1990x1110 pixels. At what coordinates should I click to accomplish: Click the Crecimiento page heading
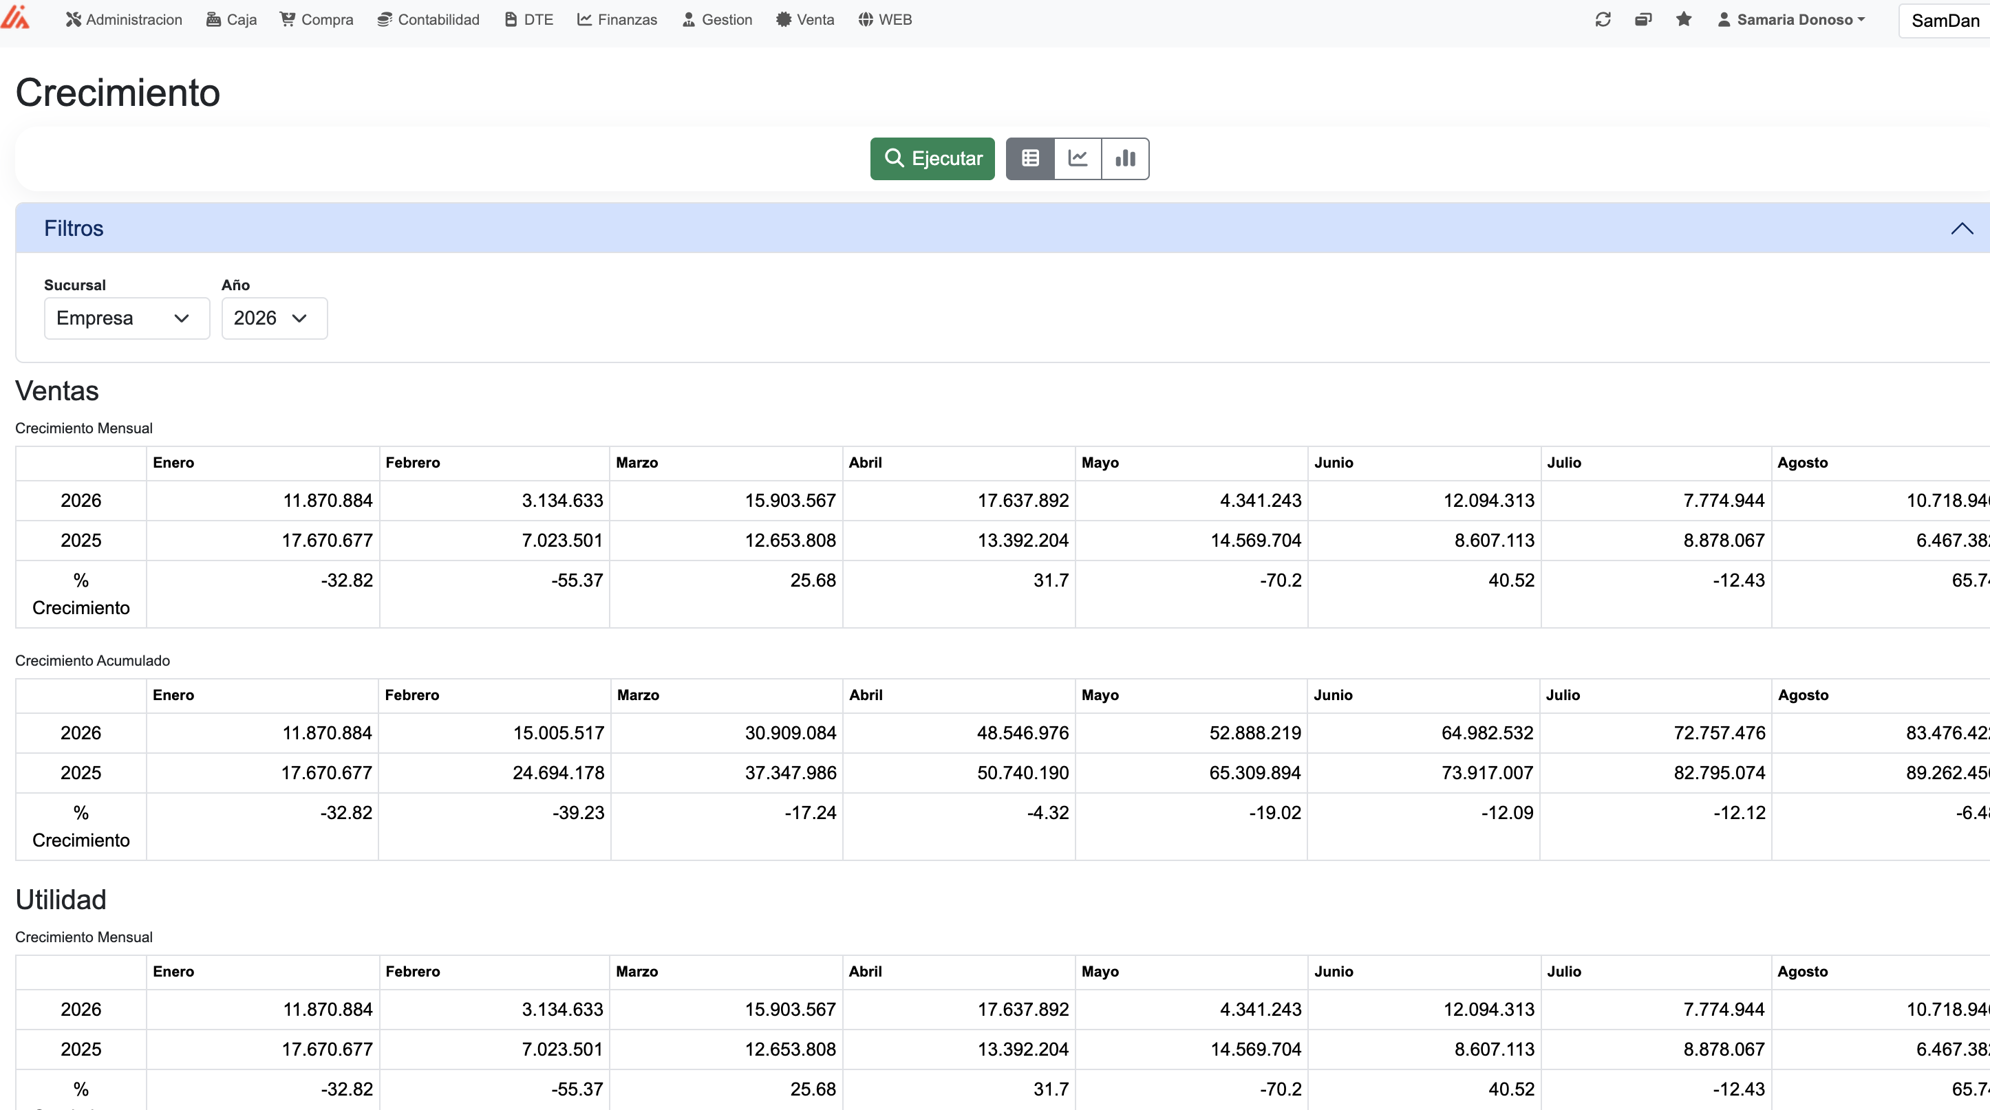tap(118, 93)
